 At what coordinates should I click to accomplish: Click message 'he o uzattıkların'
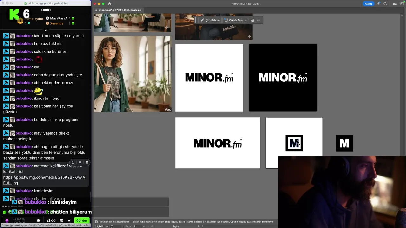pos(48,44)
